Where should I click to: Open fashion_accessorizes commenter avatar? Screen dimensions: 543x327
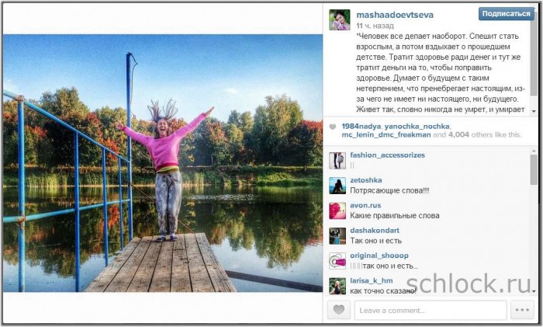[x=337, y=161]
